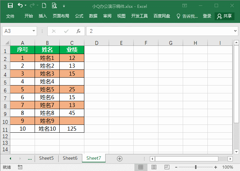Open the Undo history dropdown arrow

point(26,5)
